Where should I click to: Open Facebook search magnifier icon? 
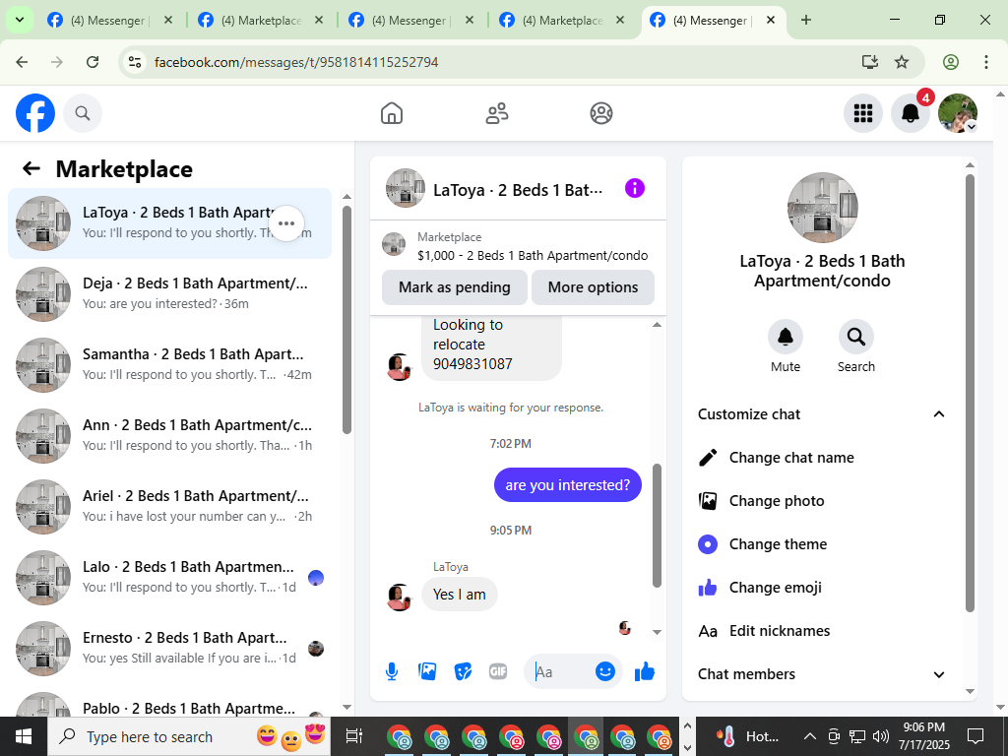pos(83,113)
